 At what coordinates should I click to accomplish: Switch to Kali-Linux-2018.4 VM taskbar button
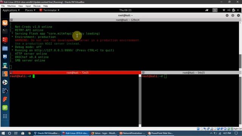pyautogui.click(x=75, y=133)
